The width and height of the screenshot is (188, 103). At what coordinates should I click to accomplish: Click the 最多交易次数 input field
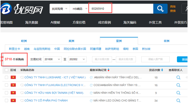point(126,60)
